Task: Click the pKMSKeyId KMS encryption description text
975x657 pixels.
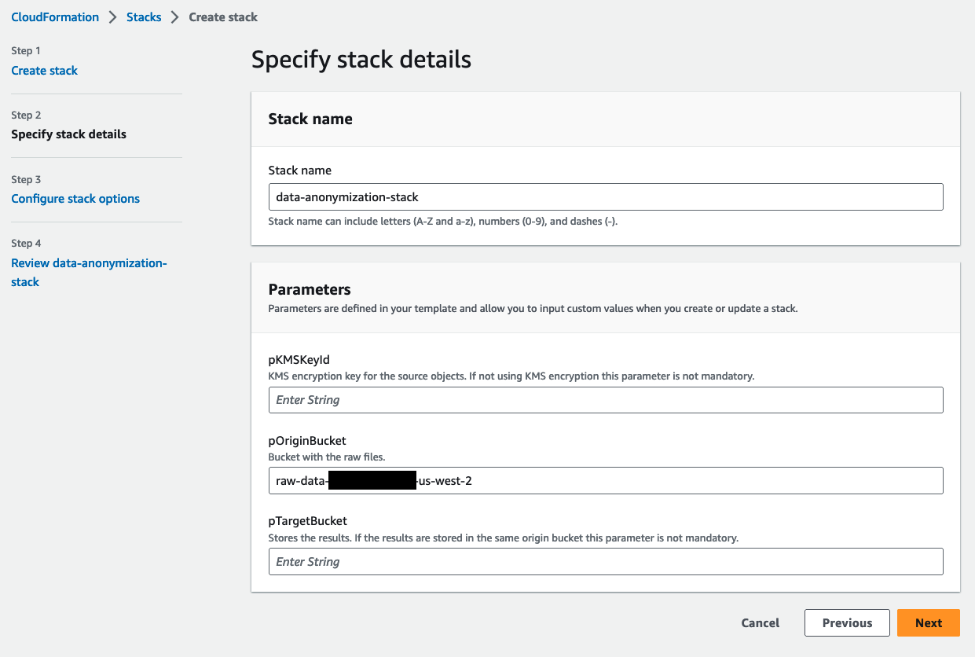Action: click(511, 376)
